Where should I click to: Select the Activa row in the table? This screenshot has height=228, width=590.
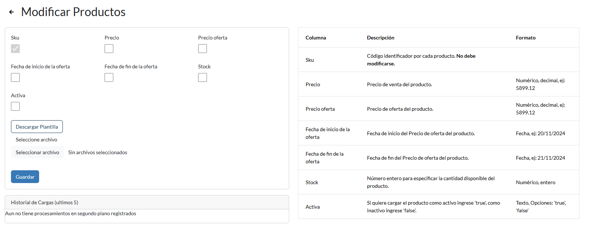click(438, 206)
